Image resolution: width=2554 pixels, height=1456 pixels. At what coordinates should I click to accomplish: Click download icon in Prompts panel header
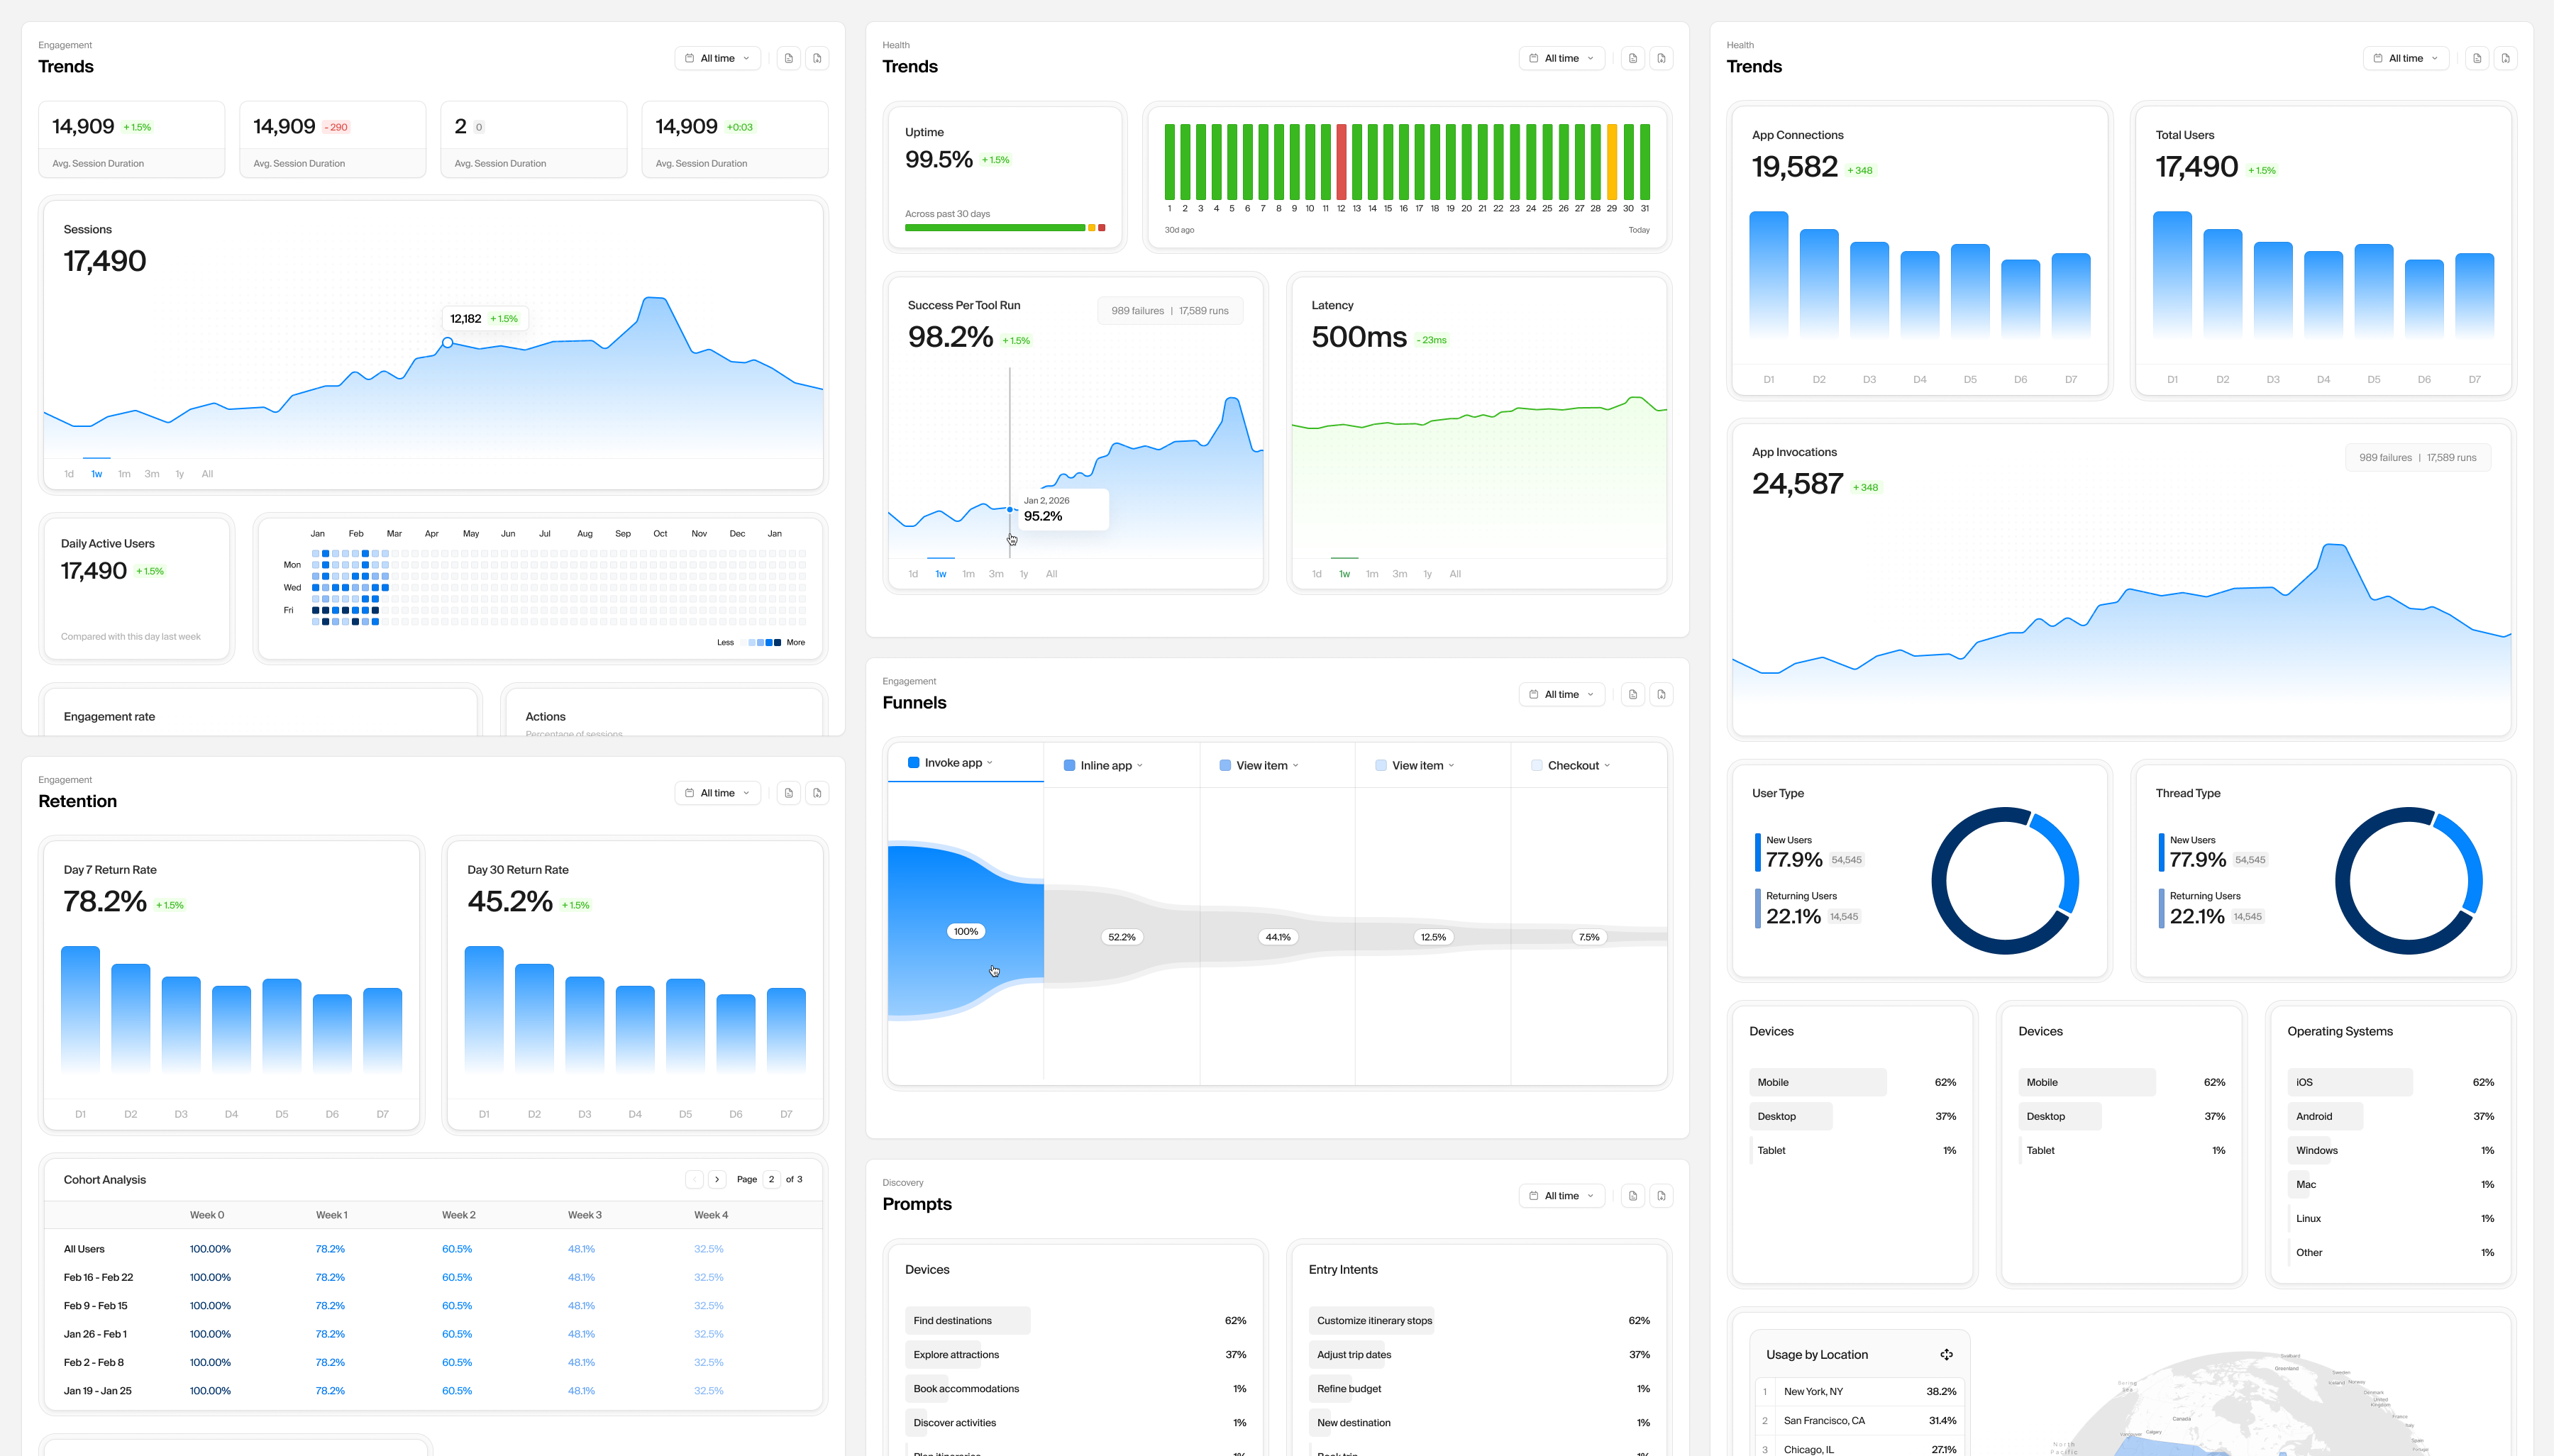click(x=1661, y=1196)
